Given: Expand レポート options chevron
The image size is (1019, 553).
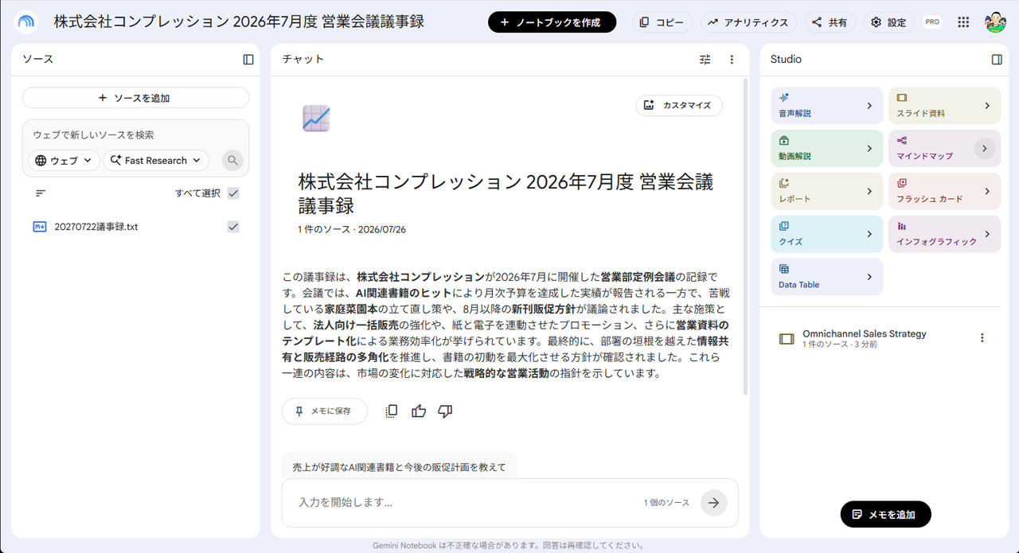Looking at the screenshot, I should 869,191.
